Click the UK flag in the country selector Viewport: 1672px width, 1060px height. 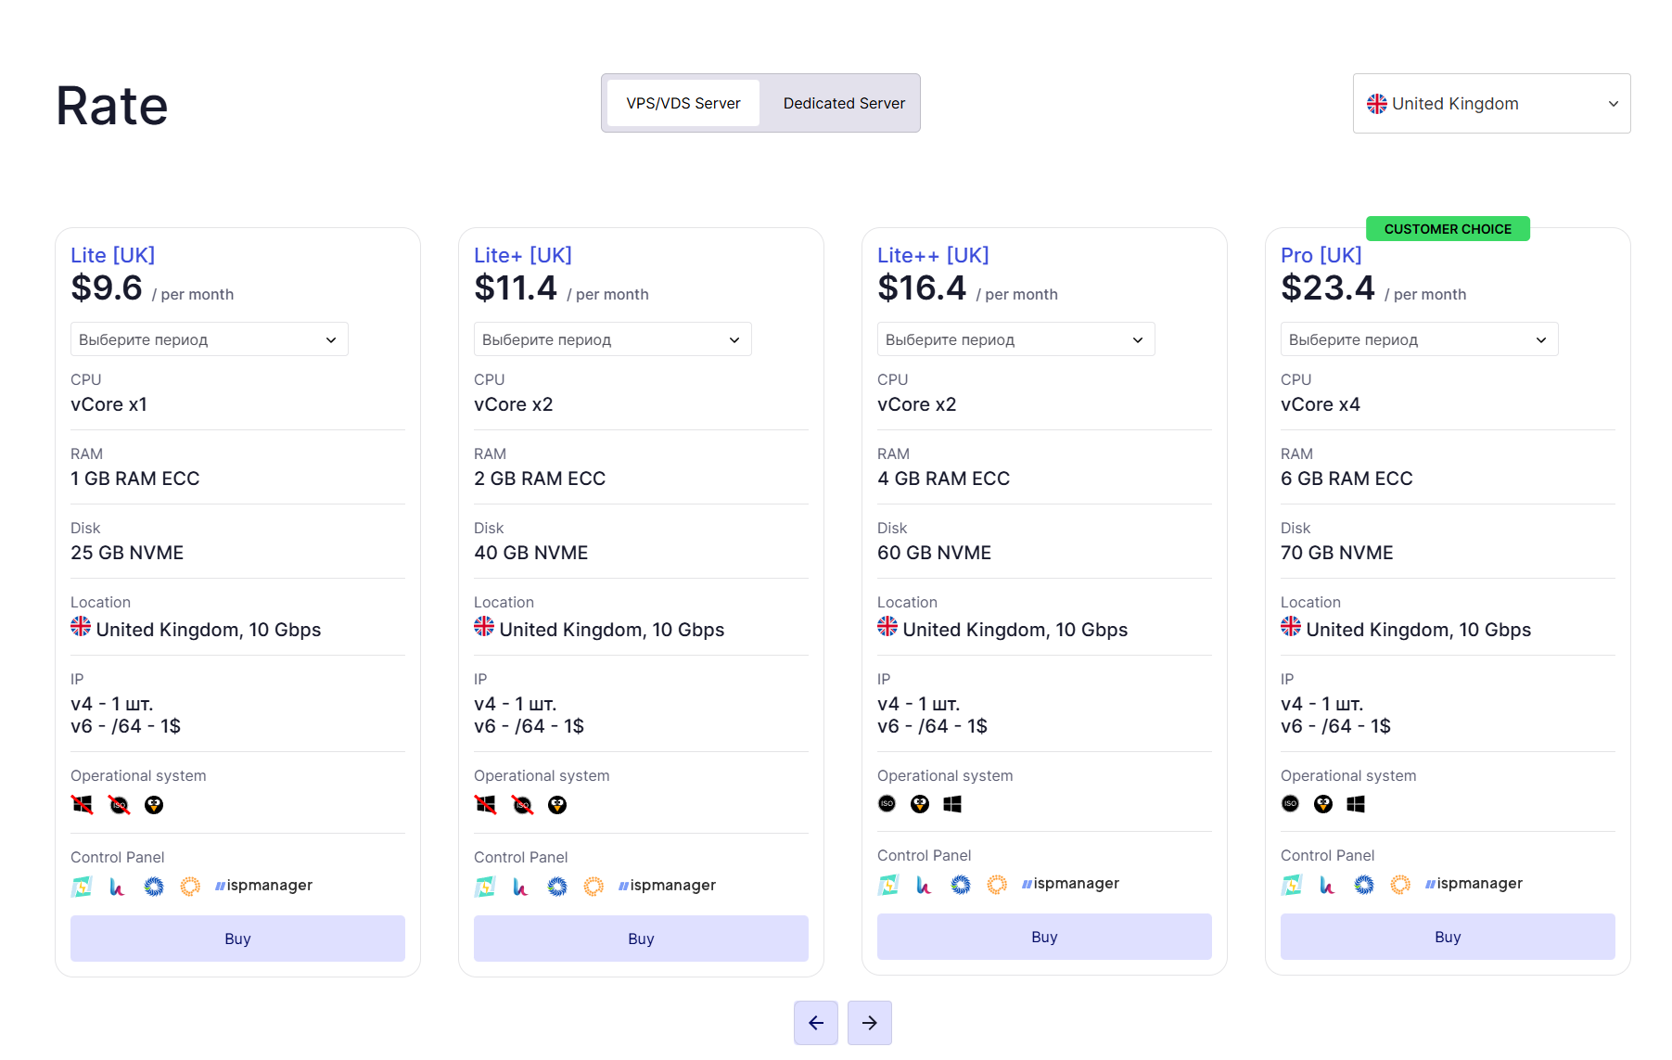click(1377, 103)
